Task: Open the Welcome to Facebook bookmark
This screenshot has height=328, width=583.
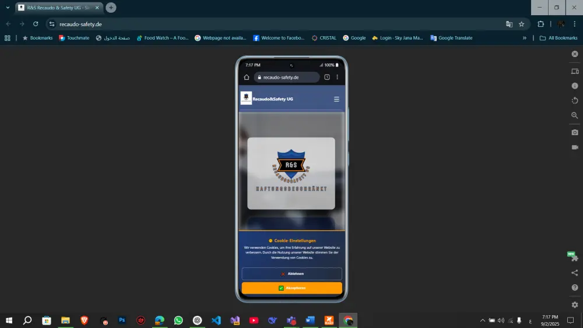Action: pos(279,38)
